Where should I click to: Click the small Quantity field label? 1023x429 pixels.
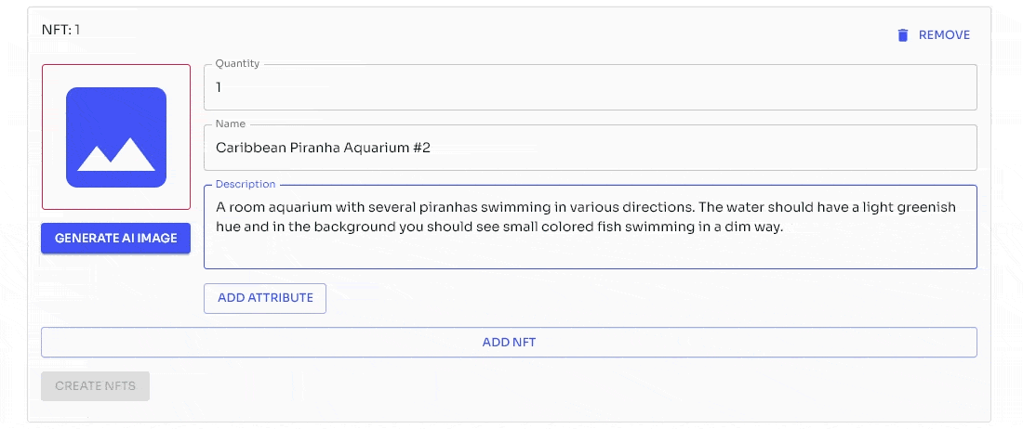237,64
